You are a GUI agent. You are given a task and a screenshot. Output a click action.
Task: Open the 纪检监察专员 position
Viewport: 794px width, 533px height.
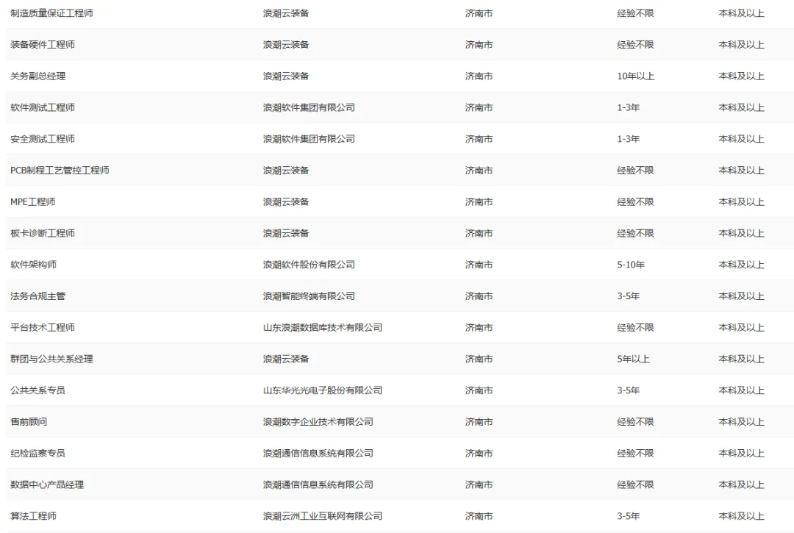click(x=38, y=453)
